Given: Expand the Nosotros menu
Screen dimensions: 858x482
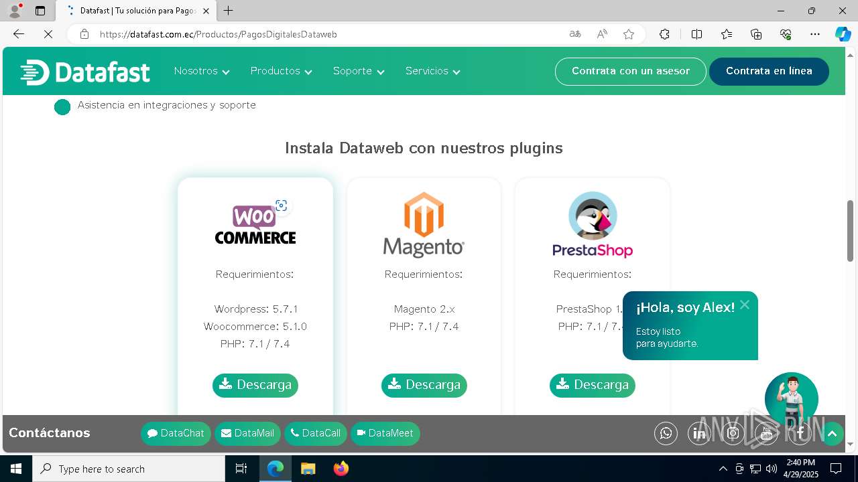Looking at the screenshot, I should [x=202, y=71].
